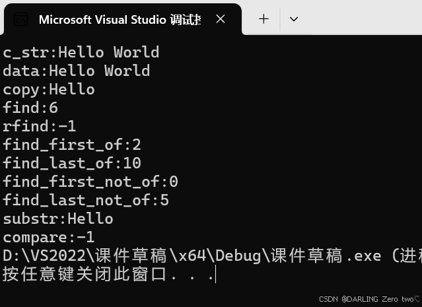
Task: Open a new terminal tab with plus
Action: 264,19
